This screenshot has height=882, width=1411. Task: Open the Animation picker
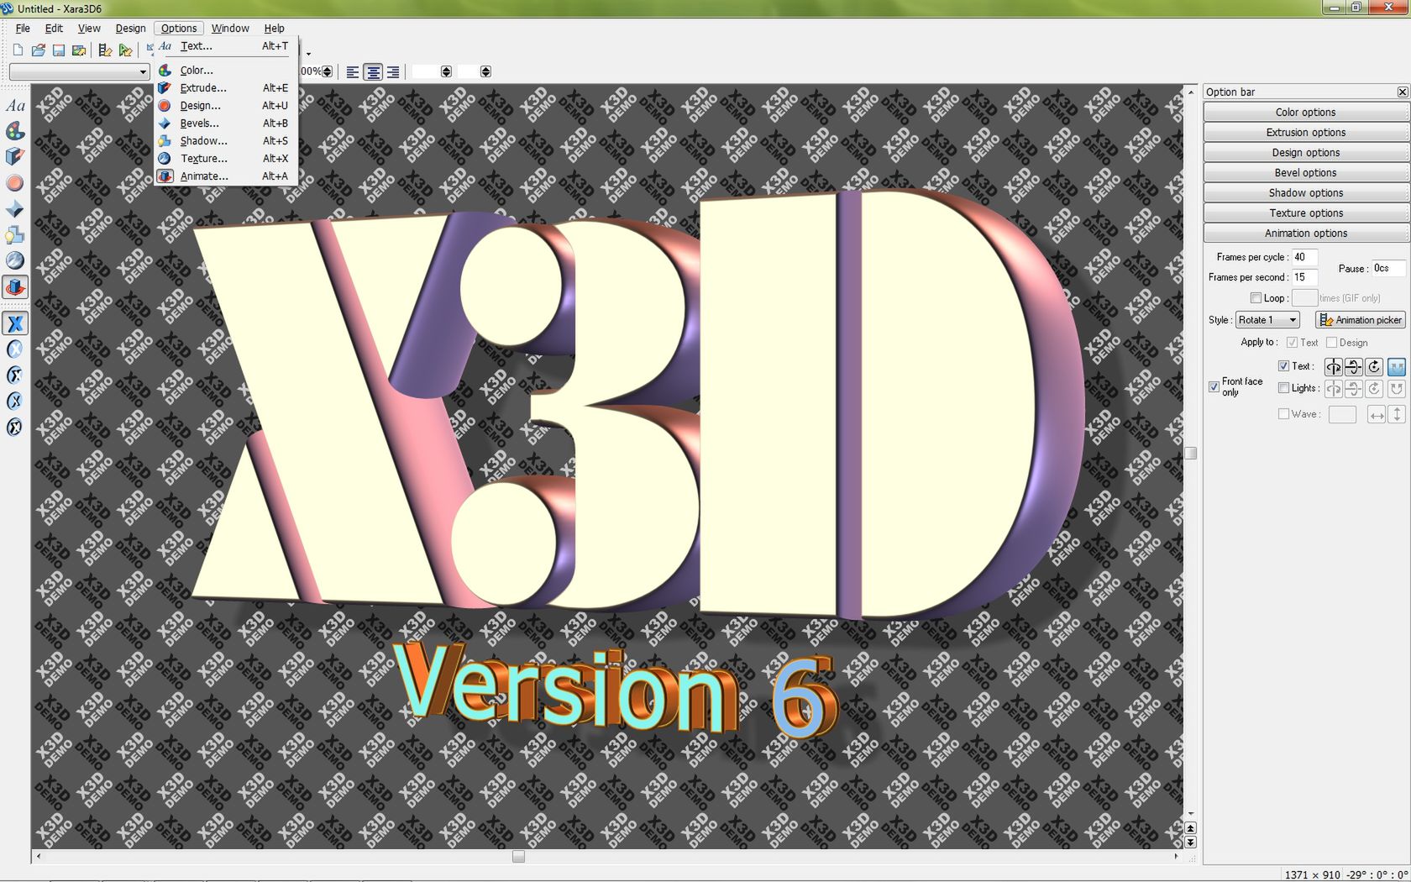[1361, 320]
